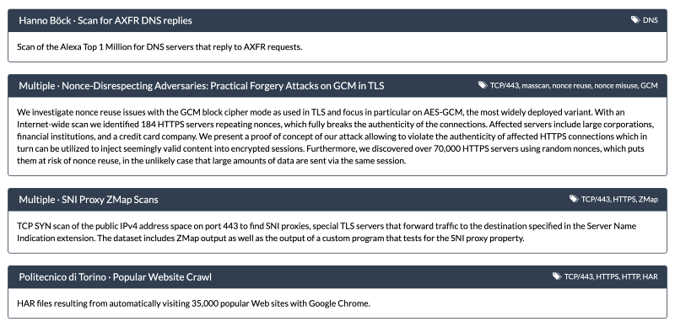Click the tag icon in SNI Proxy header
The width and height of the screenshot is (675, 327).
click(x=574, y=199)
